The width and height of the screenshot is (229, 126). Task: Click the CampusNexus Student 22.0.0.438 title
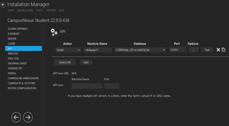click(38, 20)
